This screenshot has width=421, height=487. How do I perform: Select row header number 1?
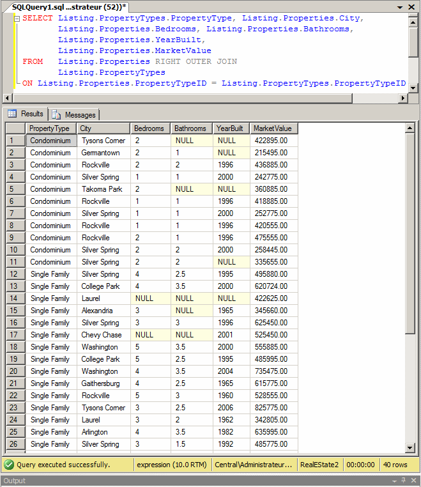pyautogui.click(x=15, y=141)
